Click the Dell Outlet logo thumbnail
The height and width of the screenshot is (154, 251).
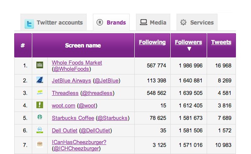pyautogui.click(x=40, y=130)
